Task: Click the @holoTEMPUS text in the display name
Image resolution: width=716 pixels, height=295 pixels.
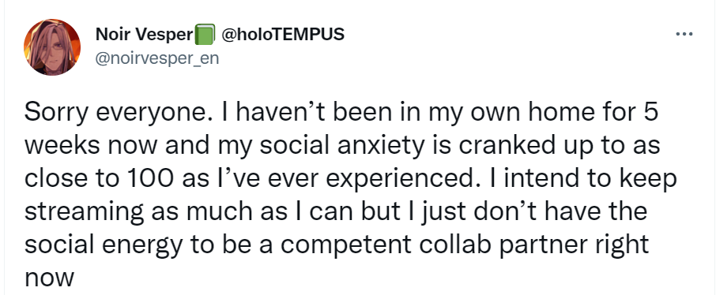Action: [x=283, y=34]
